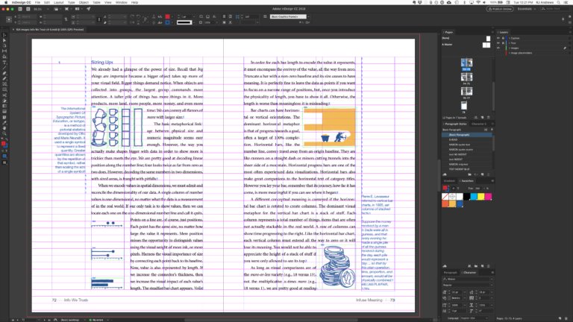Open the font style Regular dropdown
This screenshot has height=322, width=573.
click(492, 285)
